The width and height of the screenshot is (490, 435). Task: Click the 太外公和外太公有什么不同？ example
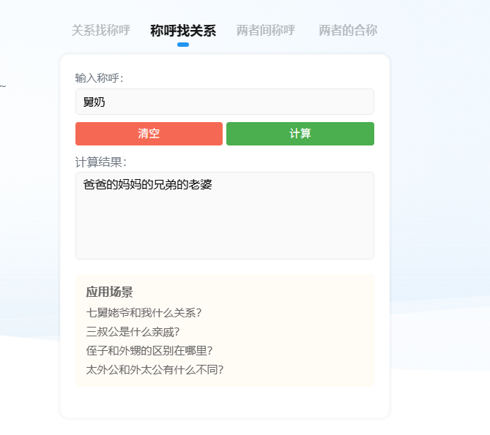pyautogui.click(x=155, y=369)
